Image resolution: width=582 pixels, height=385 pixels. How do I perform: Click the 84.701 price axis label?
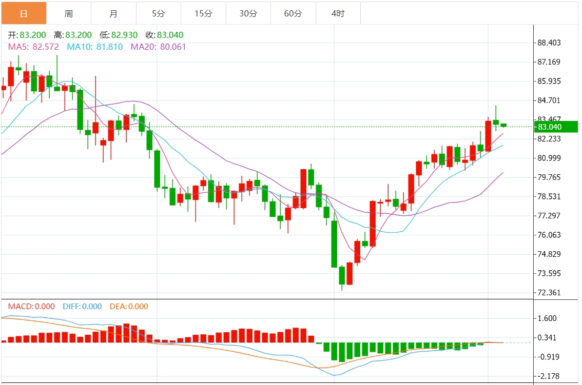pyautogui.click(x=549, y=100)
